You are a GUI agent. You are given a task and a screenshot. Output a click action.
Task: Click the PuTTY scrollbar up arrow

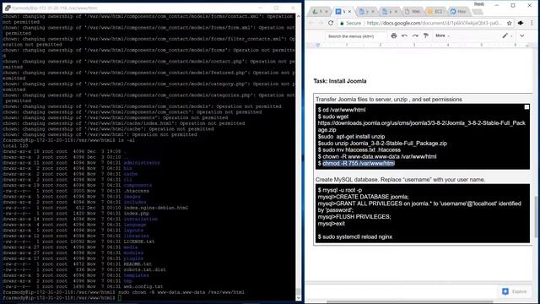(x=298, y=16)
